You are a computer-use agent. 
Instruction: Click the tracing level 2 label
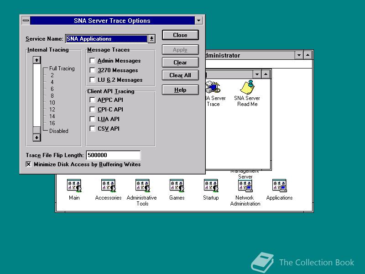[x=52, y=75]
